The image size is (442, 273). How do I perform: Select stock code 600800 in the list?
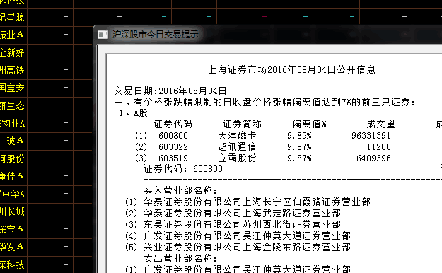click(173, 136)
